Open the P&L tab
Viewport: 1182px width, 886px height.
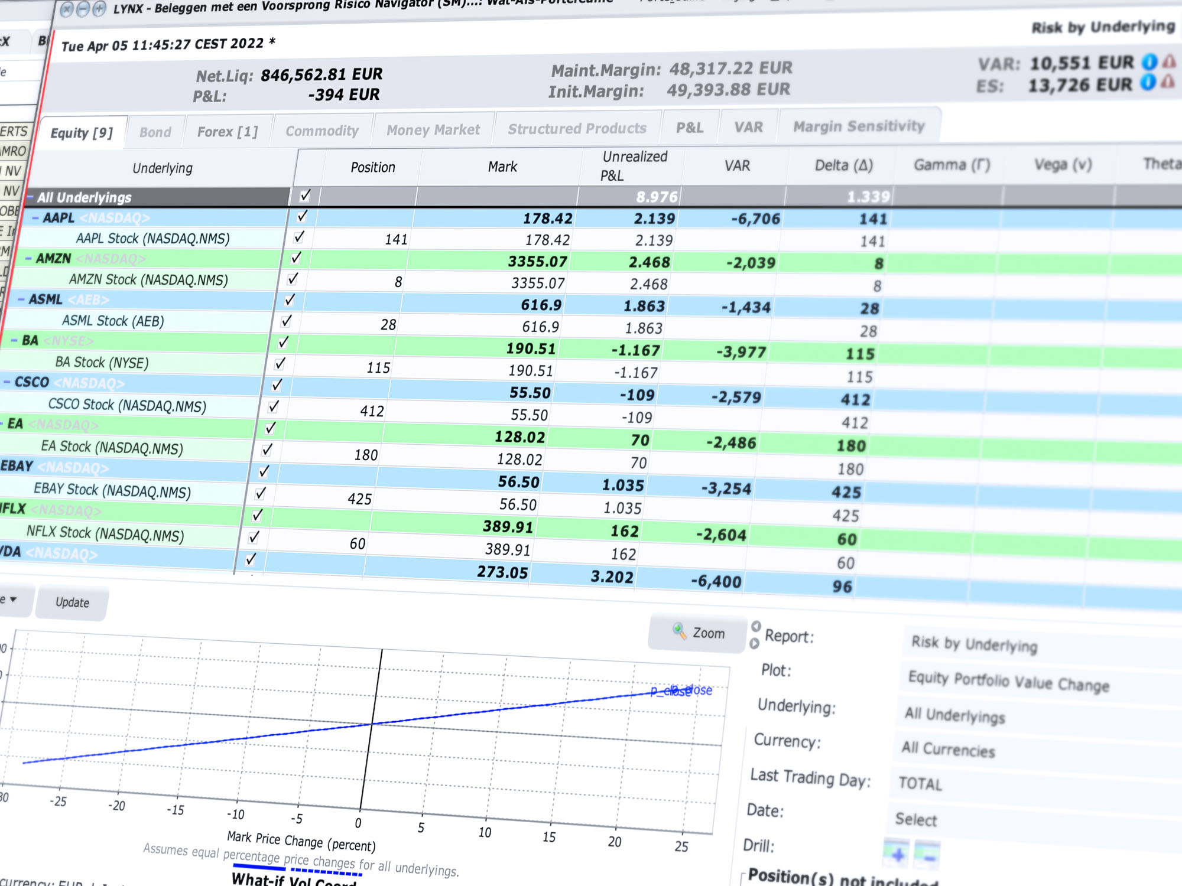tap(690, 128)
